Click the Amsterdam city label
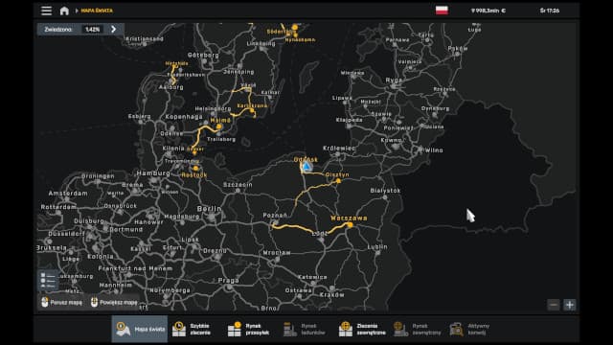The width and height of the screenshot is (613, 345). (x=68, y=194)
